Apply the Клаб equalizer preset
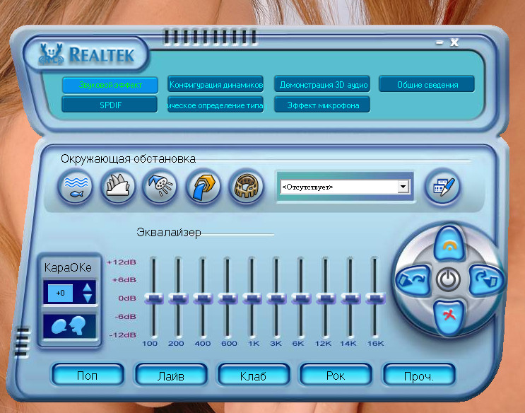Screen dimensions: 525x413 (x=254, y=375)
